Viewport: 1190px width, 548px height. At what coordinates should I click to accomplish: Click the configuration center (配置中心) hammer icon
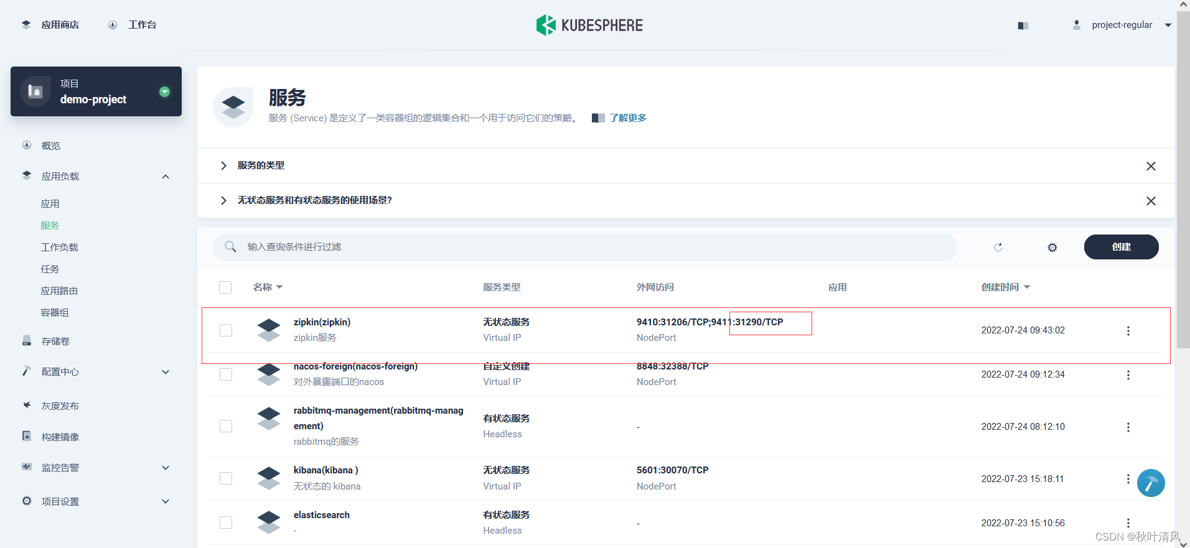(x=27, y=371)
